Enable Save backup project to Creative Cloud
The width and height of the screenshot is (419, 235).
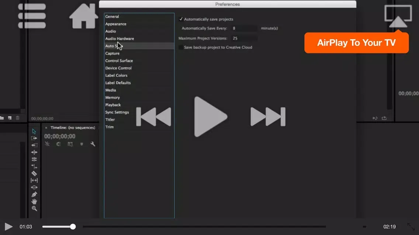point(181,47)
